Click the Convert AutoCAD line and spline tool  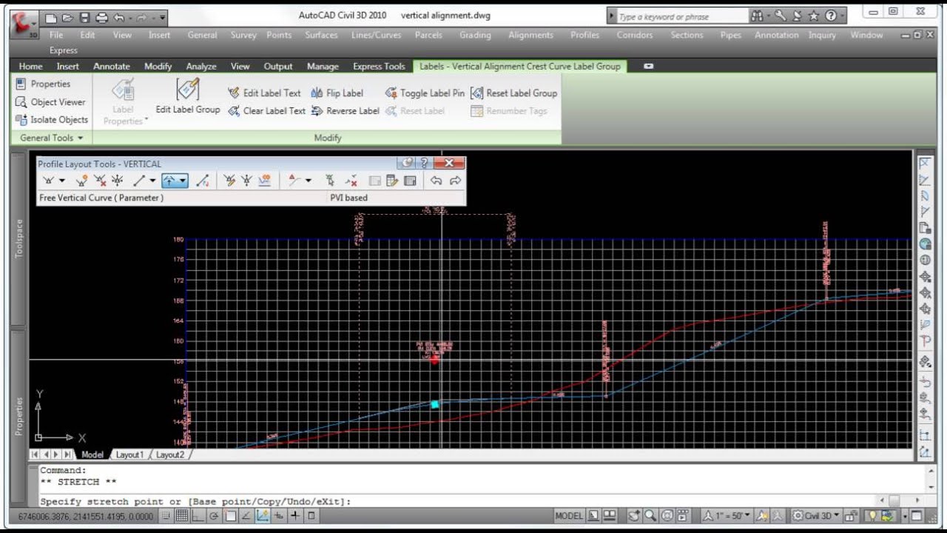coord(202,181)
